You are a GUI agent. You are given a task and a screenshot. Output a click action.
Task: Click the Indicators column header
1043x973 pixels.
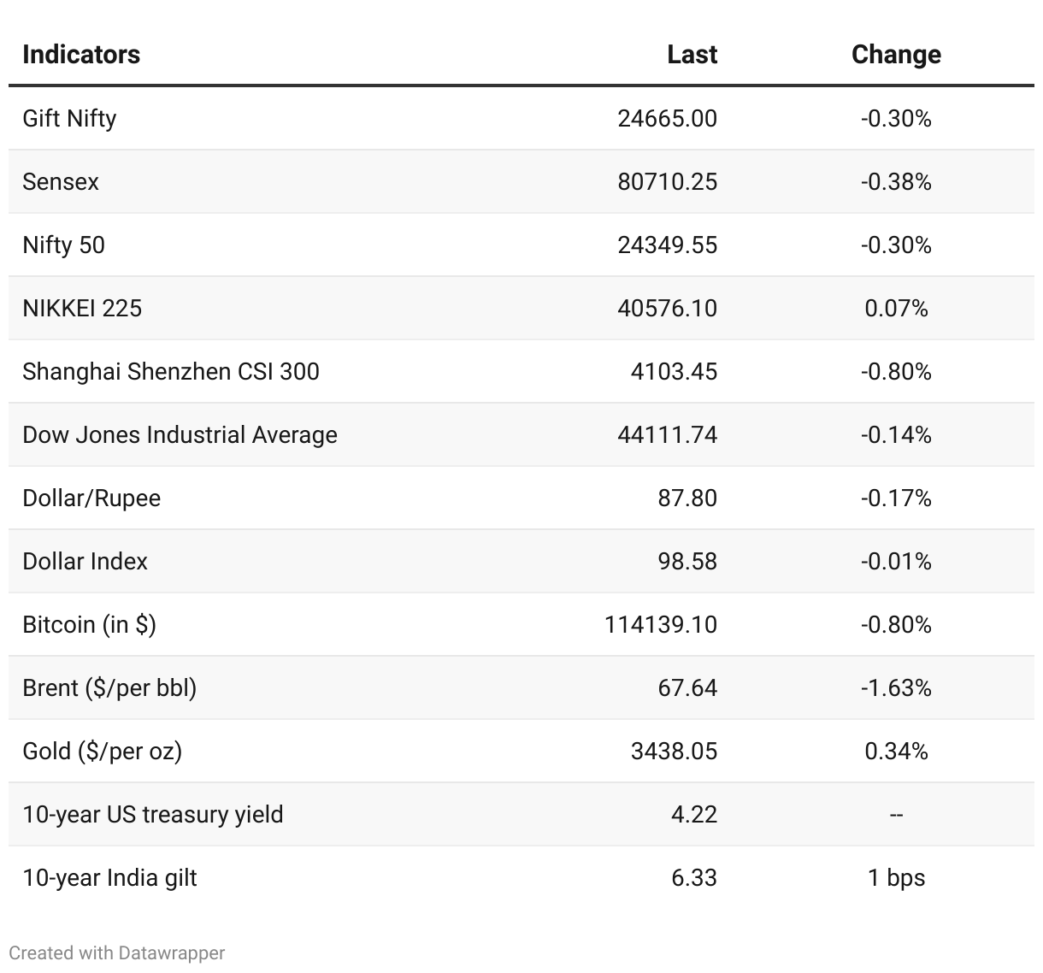point(81,55)
